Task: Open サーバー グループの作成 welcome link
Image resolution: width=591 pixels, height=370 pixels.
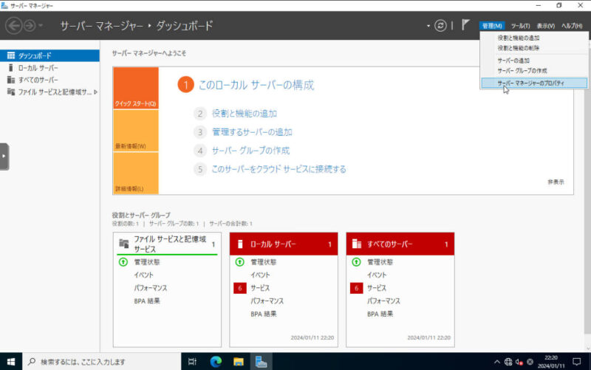Action: pos(250,151)
